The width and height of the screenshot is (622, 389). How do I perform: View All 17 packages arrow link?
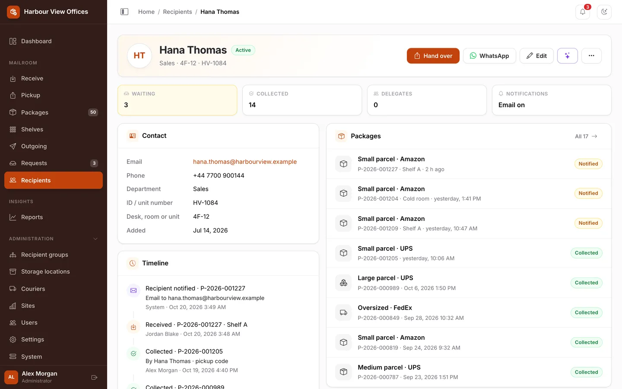tap(586, 136)
